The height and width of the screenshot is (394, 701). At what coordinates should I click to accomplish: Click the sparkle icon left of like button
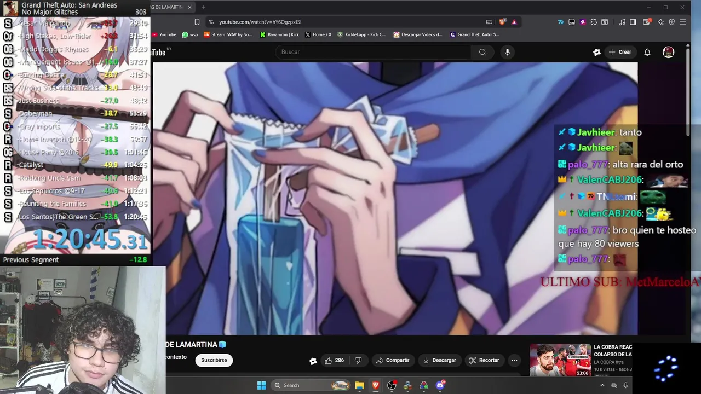[313, 361]
